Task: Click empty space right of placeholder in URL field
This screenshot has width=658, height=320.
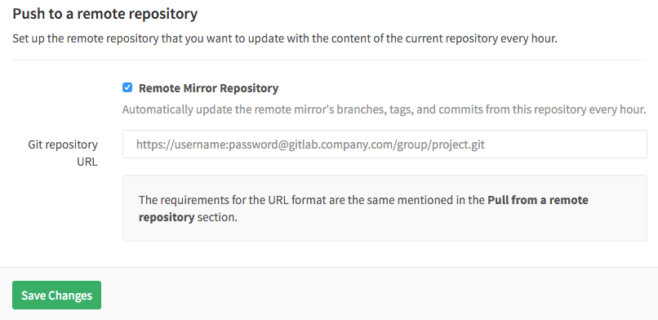Action: click(x=564, y=144)
